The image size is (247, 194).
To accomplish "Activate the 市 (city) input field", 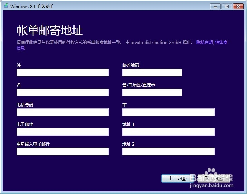I will coord(168,112).
